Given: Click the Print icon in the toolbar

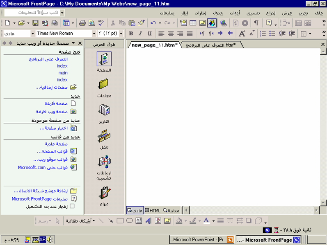Looking at the screenshot, I should [82, 23].
